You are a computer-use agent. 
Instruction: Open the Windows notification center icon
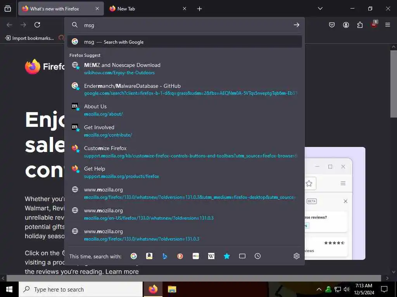[x=384, y=289]
